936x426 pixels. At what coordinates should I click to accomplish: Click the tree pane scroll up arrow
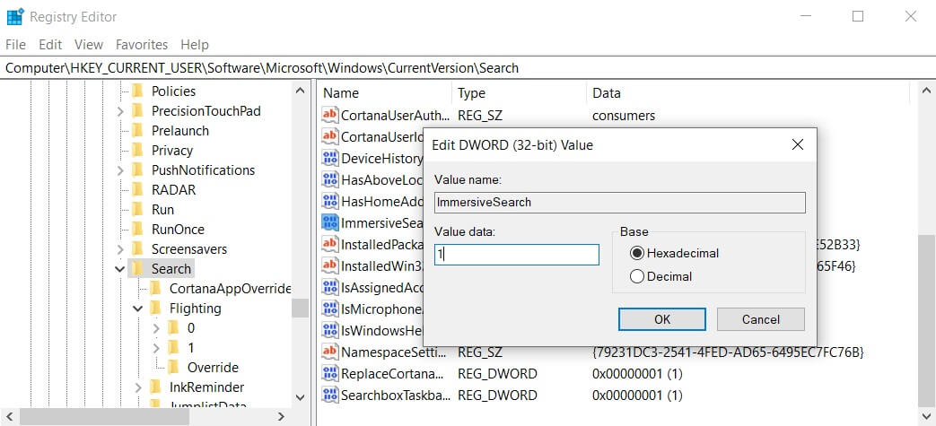[x=300, y=91]
